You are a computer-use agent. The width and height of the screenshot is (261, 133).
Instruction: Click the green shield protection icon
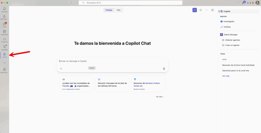click(201, 10)
